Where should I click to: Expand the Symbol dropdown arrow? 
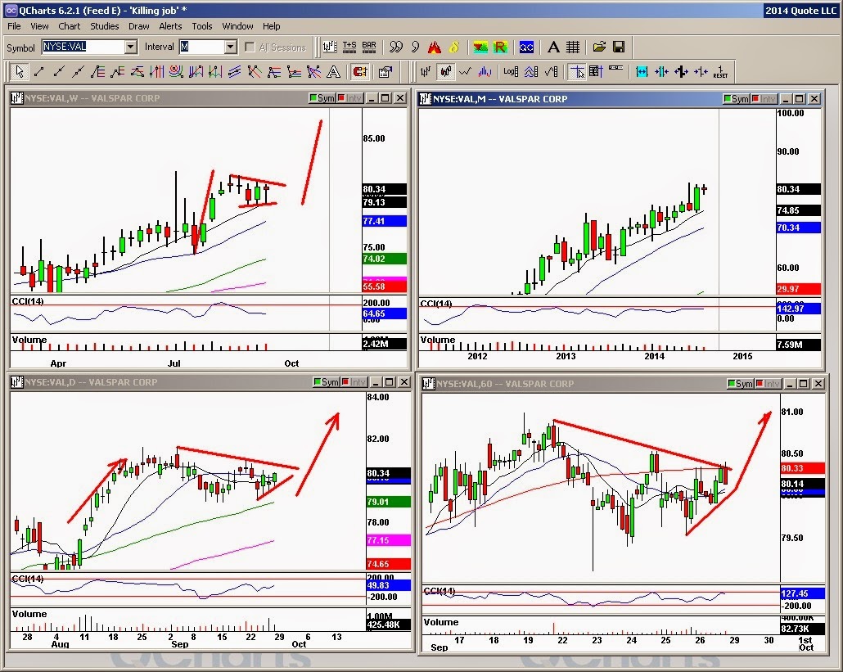131,47
